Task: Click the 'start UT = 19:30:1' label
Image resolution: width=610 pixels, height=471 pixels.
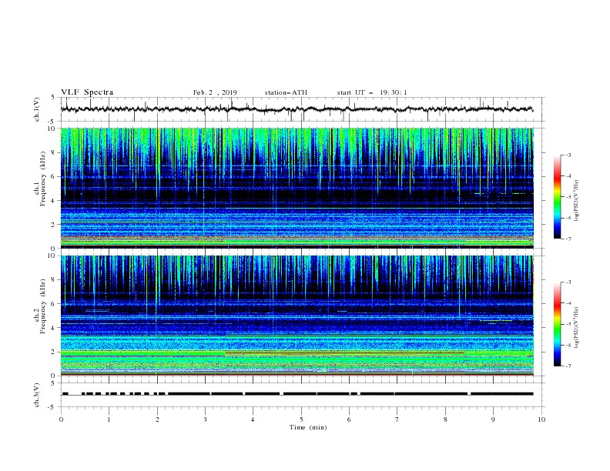Action: pos(371,92)
